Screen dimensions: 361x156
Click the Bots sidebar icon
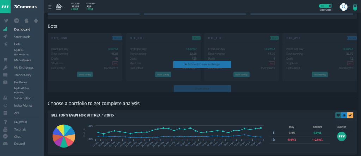pyautogui.click(x=5, y=44)
